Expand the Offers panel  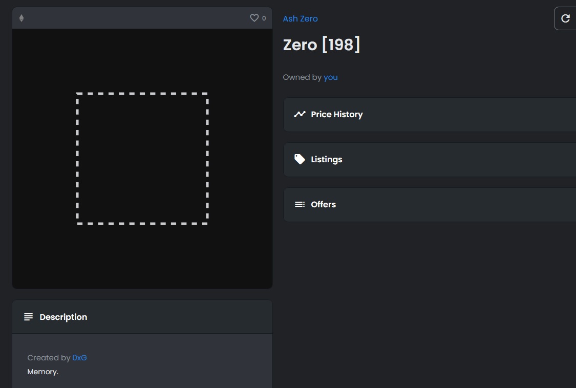430,205
